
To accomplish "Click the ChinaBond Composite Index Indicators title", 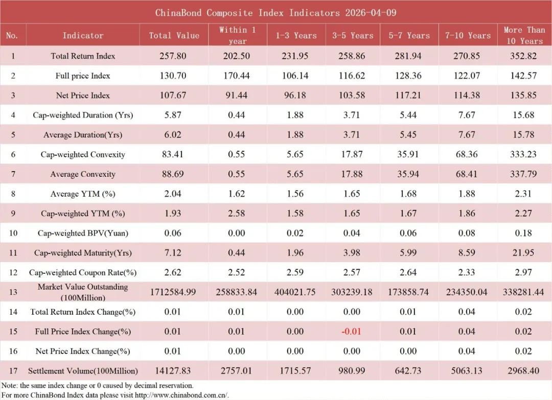I will pos(275,13).
